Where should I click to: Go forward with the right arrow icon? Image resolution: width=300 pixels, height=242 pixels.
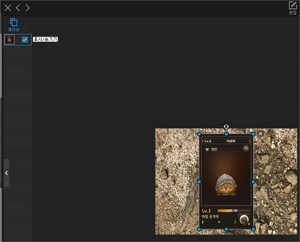27,8
